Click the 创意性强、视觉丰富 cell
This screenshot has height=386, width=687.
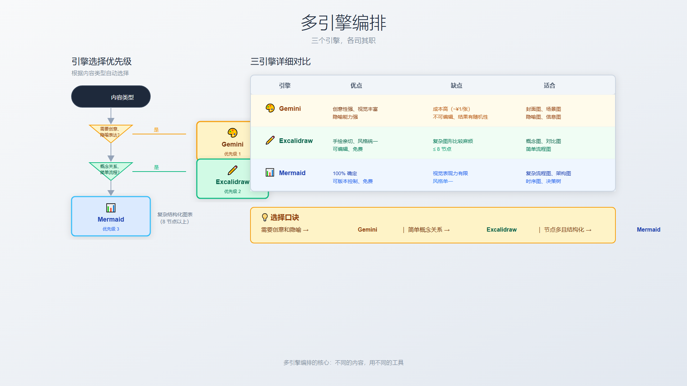(x=355, y=109)
